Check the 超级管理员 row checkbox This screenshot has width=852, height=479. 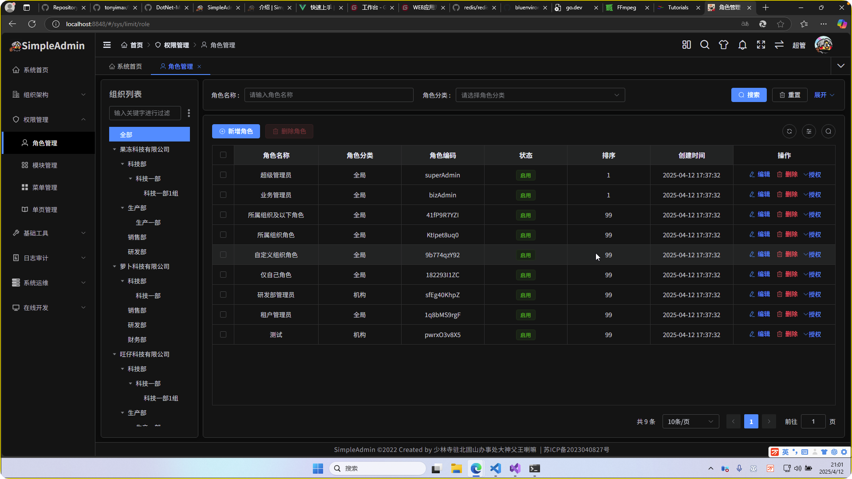tap(223, 175)
